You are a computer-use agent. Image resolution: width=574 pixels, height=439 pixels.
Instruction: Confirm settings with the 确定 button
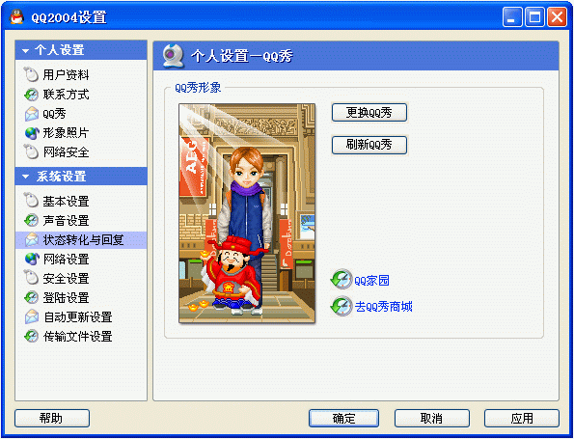(x=343, y=418)
